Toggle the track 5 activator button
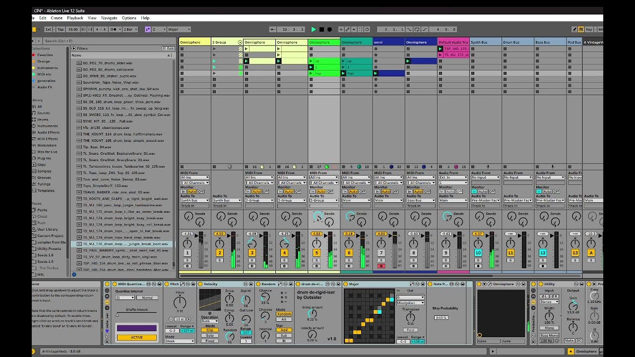The image size is (635, 357). [x=317, y=253]
